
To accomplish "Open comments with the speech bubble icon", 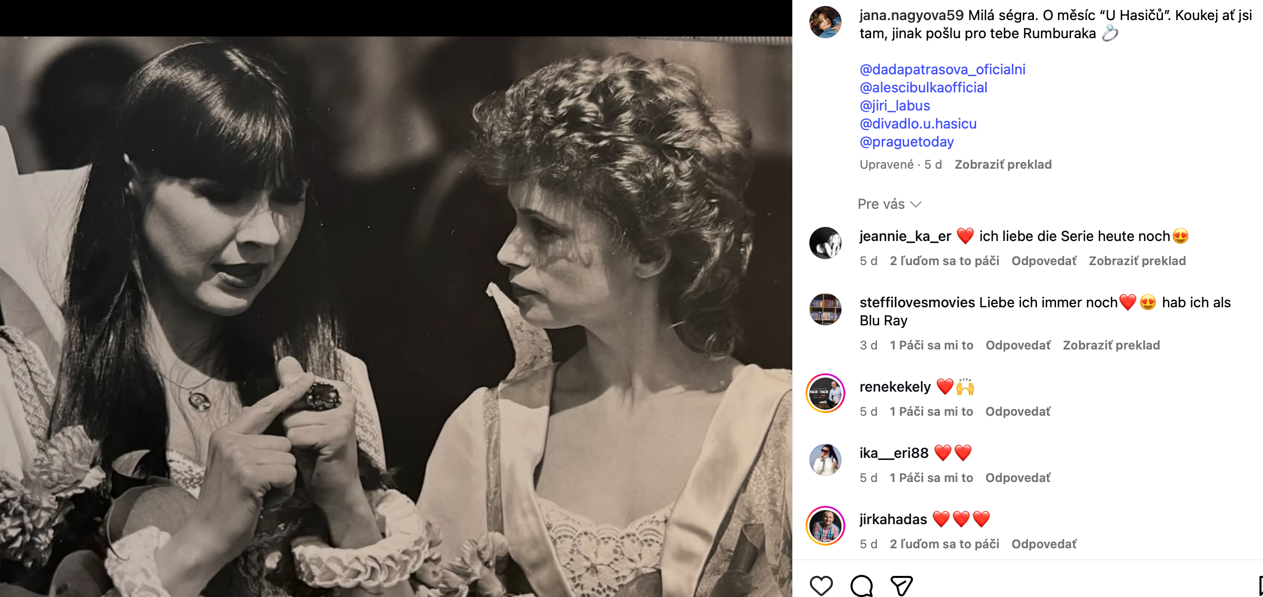I will (861, 585).
